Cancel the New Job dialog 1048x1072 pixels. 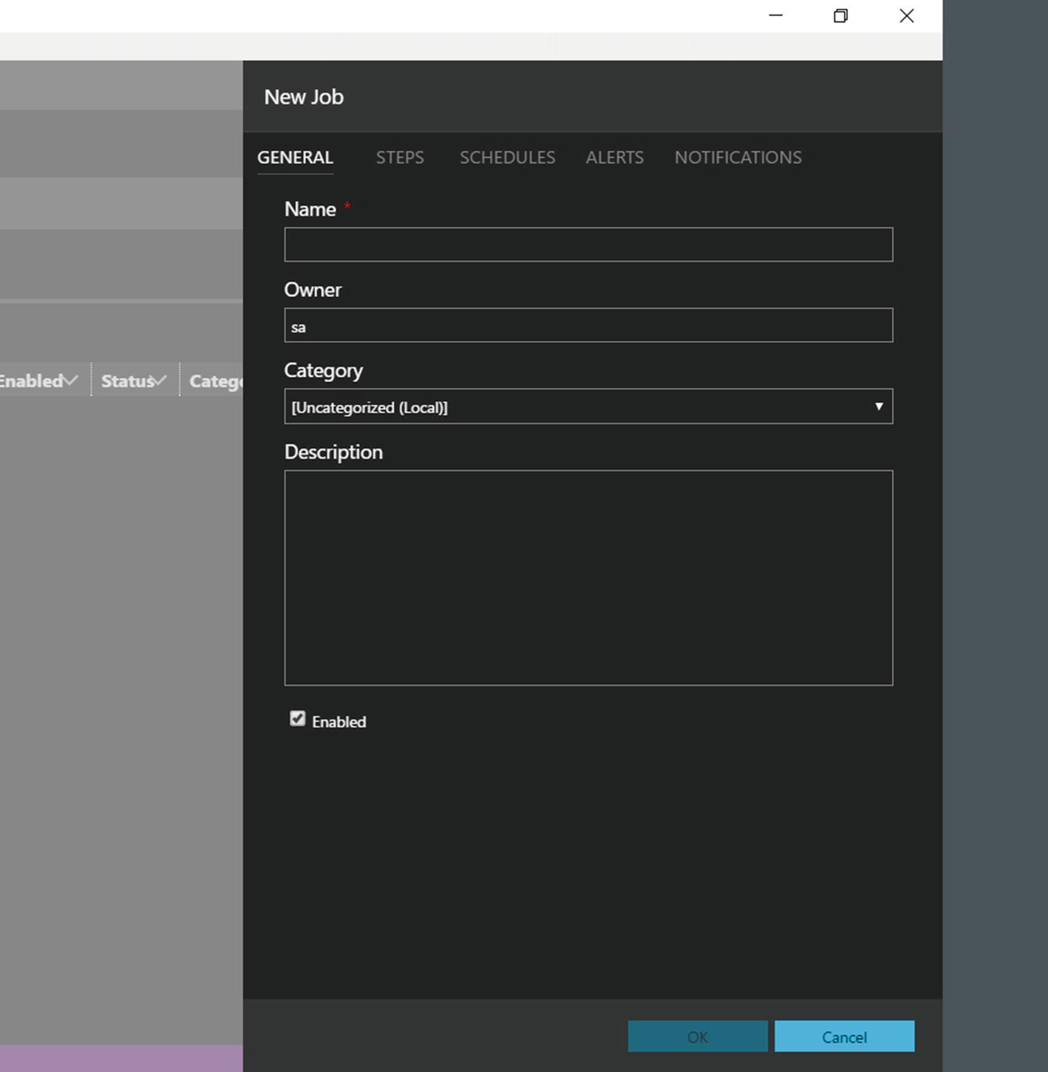pyautogui.click(x=844, y=1037)
